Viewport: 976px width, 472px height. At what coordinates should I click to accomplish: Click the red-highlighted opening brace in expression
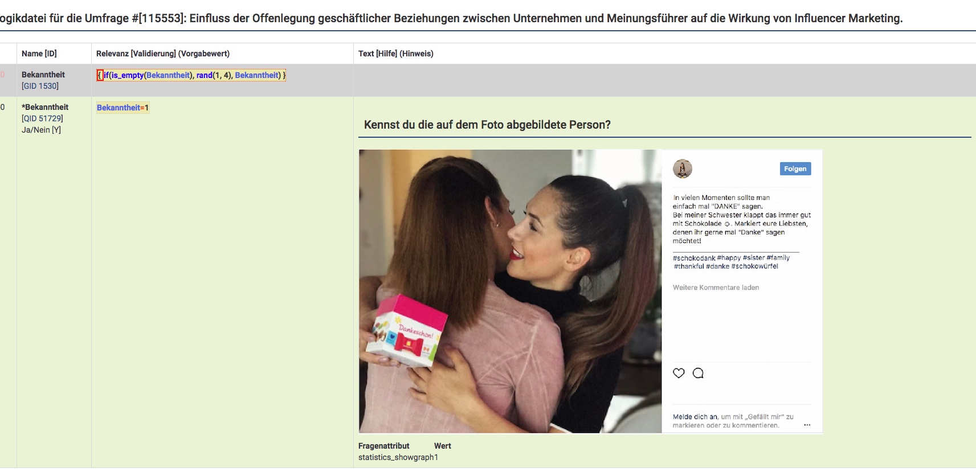click(100, 75)
